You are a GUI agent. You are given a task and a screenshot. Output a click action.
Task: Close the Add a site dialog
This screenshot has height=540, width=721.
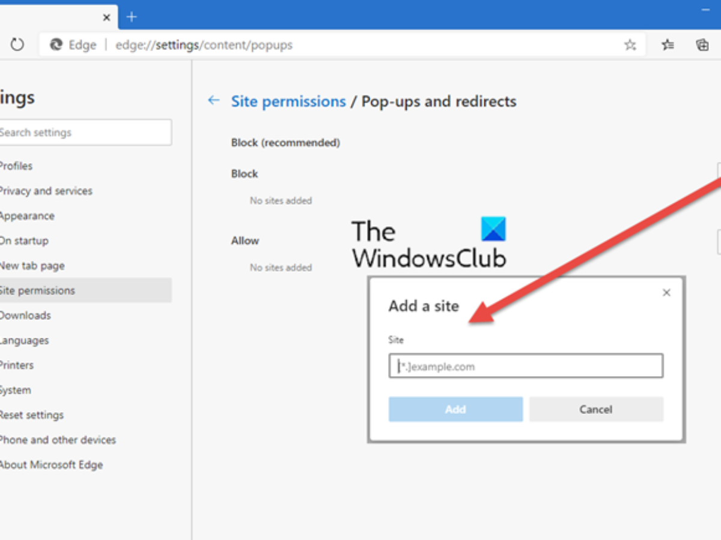coord(666,293)
